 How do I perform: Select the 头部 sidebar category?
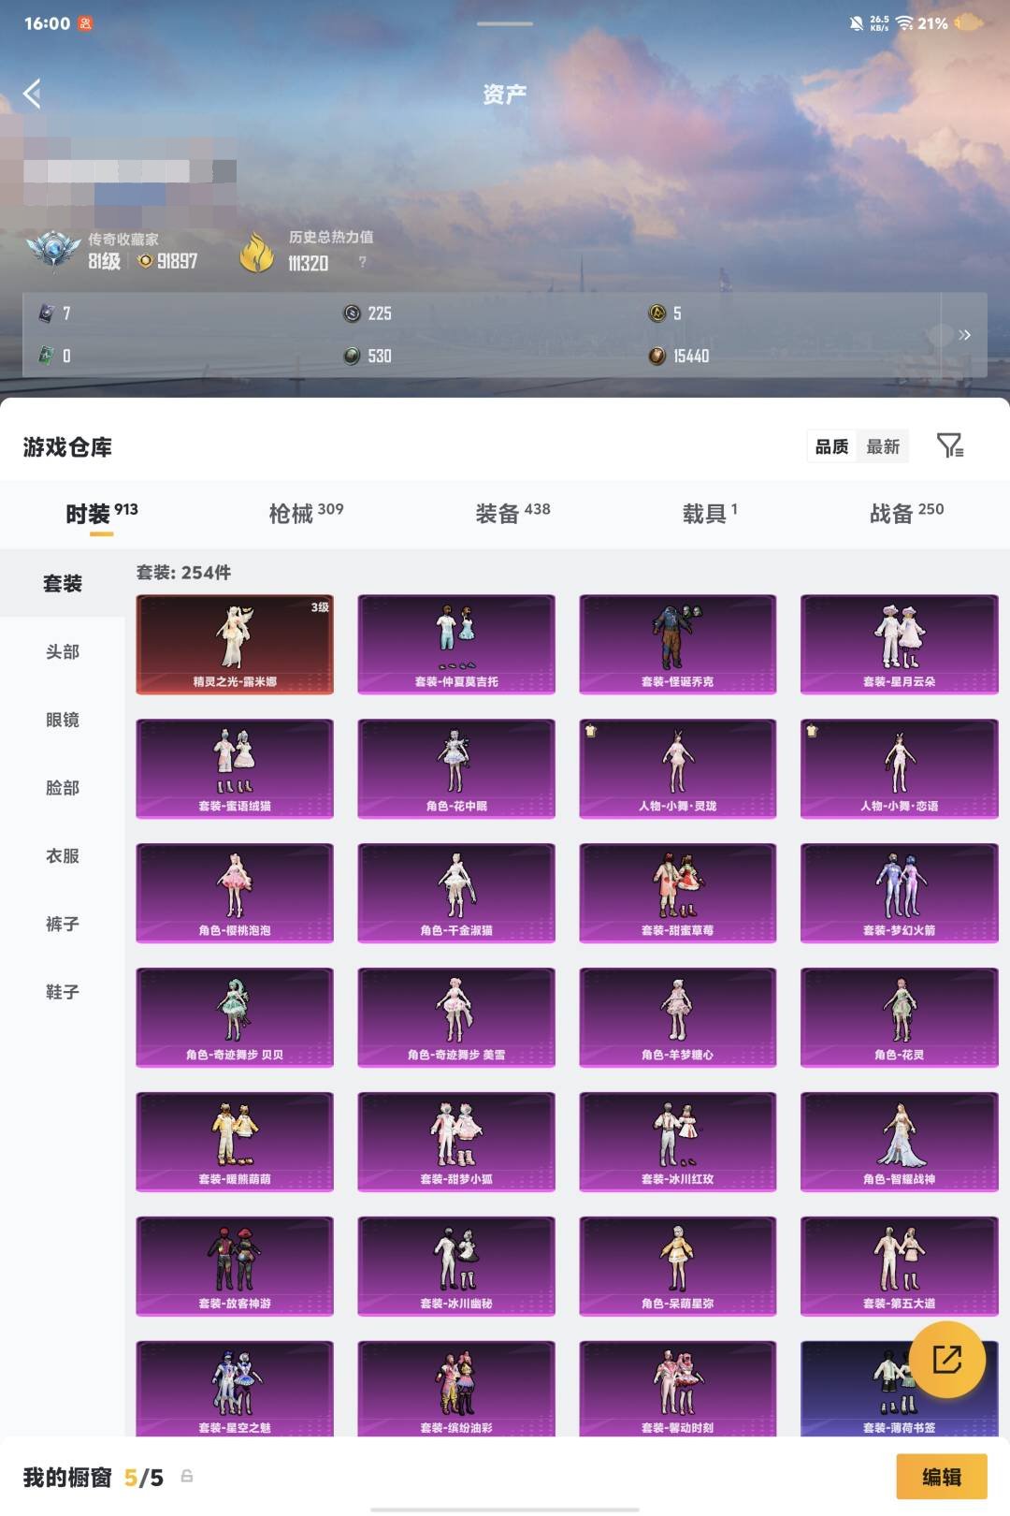coord(63,651)
